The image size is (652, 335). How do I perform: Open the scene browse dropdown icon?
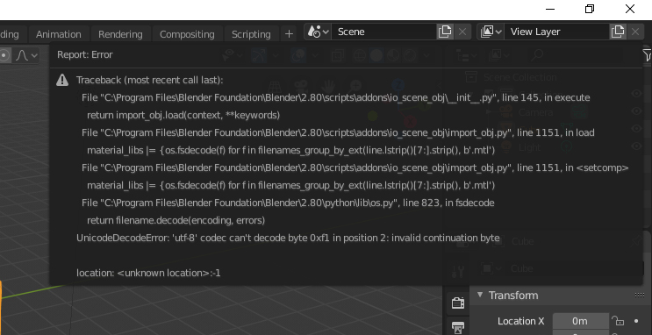tap(318, 32)
